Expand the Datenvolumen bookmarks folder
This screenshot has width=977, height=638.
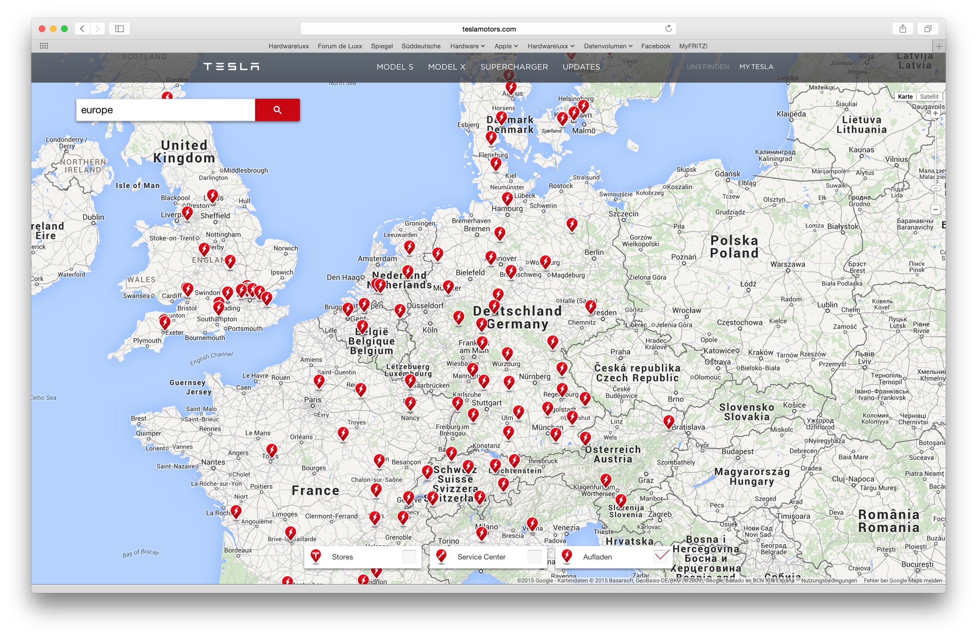(608, 46)
